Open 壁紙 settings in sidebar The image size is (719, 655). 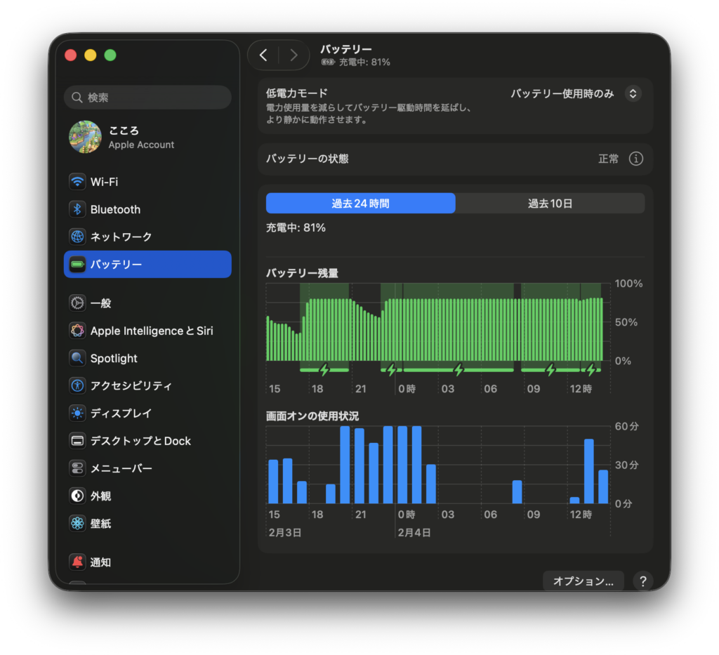click(100, 524)
